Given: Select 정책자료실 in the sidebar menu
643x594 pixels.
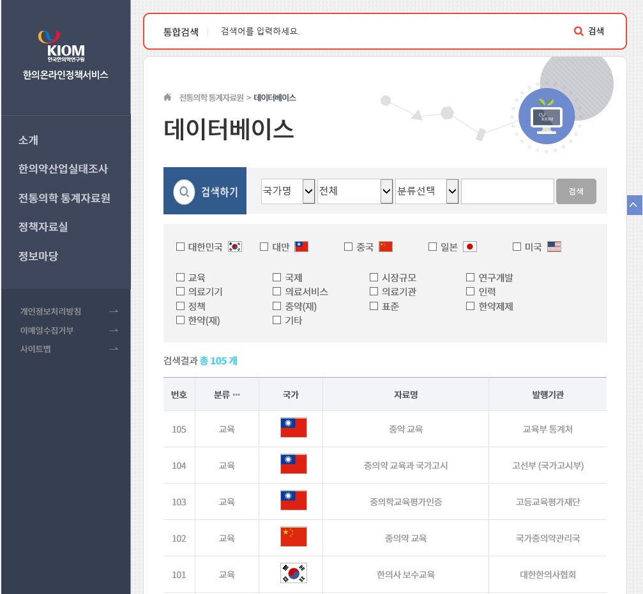Looking at the screenshot, I should (43, 227).
